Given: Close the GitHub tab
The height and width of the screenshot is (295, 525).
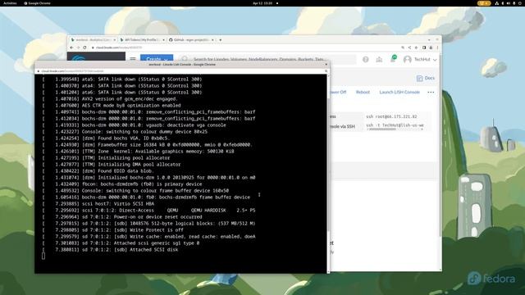Looking at the screenshot, I should point(212,40).
